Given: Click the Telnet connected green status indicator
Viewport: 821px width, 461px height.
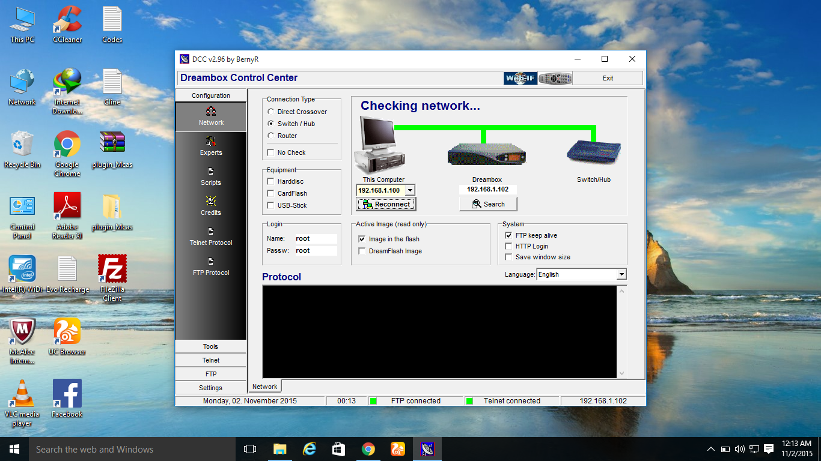Looking at the screenshot, I should pyautogui.click(x=469, y=401).
